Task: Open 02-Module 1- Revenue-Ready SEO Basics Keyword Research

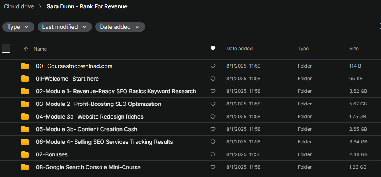Action: pyautogui.click(x=116, y=91)
